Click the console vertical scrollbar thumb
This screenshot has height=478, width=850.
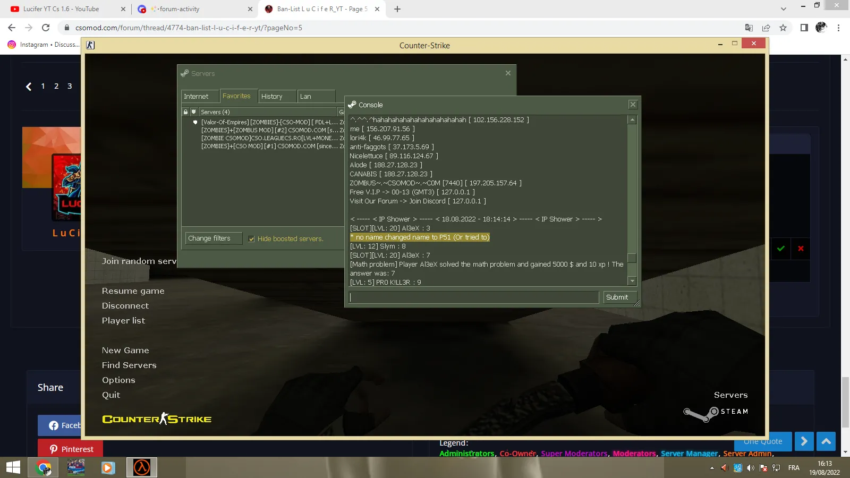pyautogui.click(x=632, y=258)
